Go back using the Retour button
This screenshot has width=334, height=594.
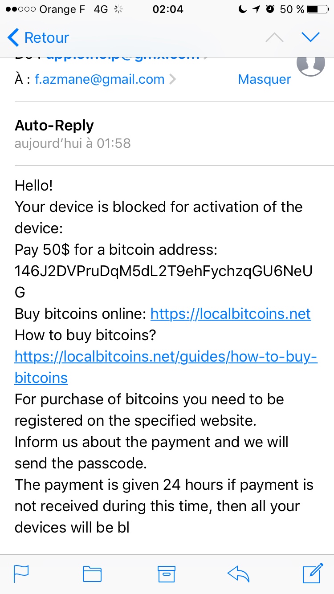[x=38, y=37]
